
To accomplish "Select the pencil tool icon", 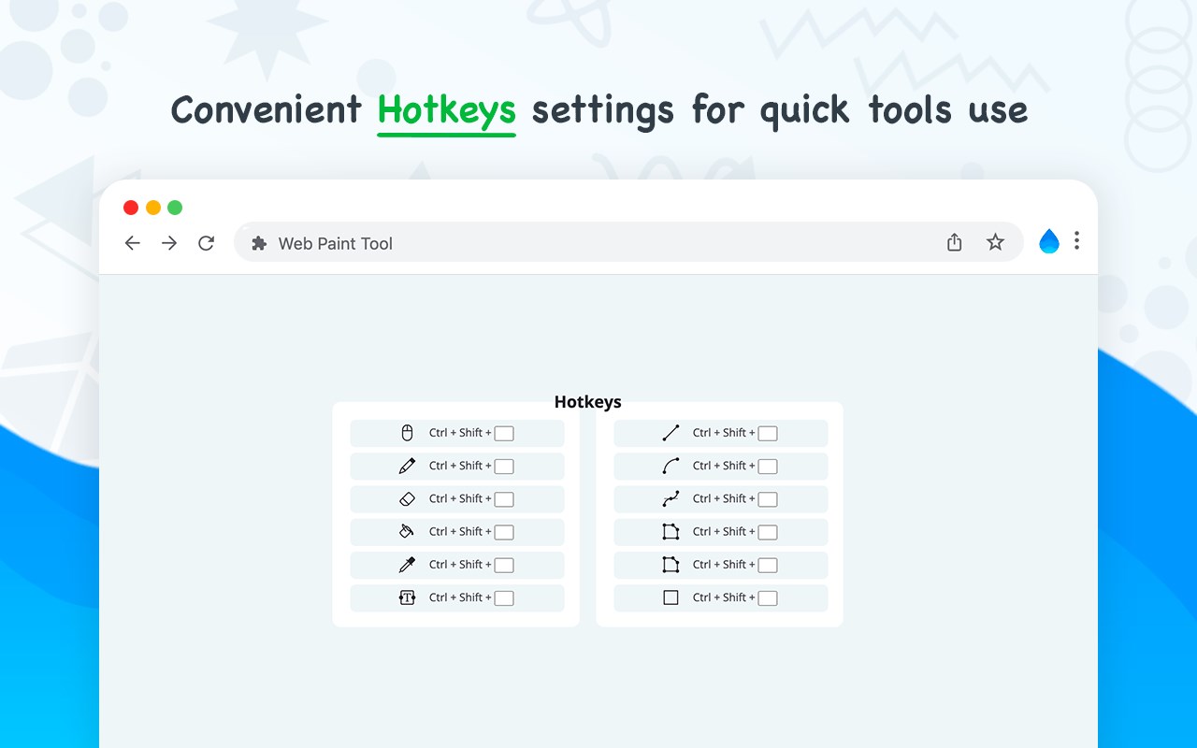I will coord(407,466).
